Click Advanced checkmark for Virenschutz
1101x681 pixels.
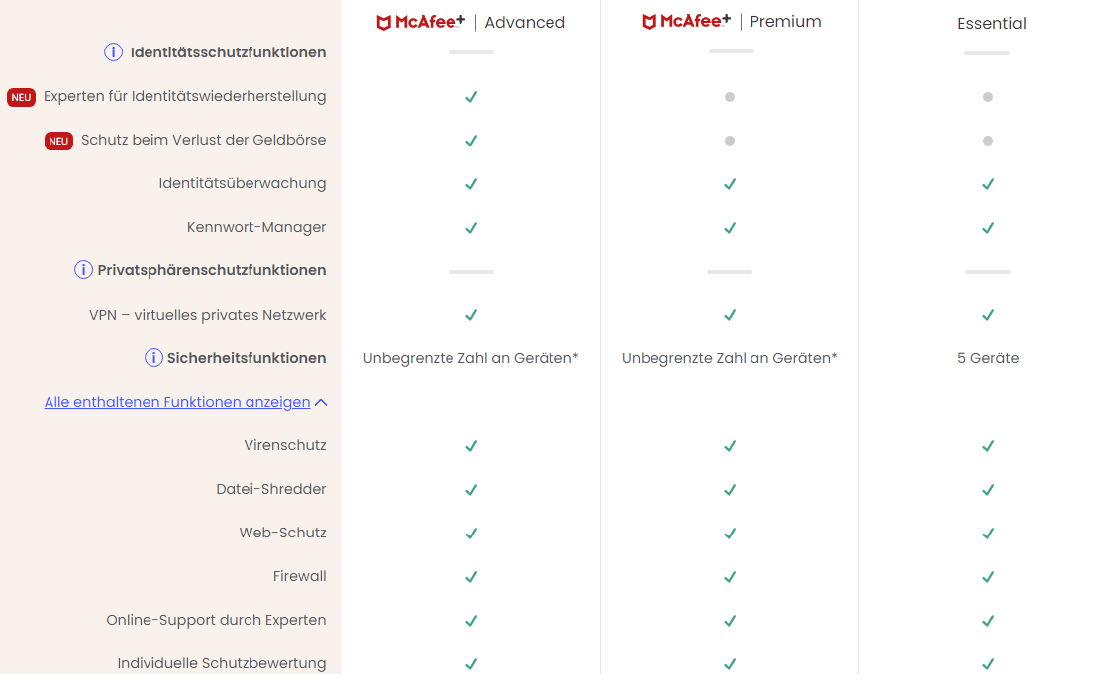[x=471, y=446]
